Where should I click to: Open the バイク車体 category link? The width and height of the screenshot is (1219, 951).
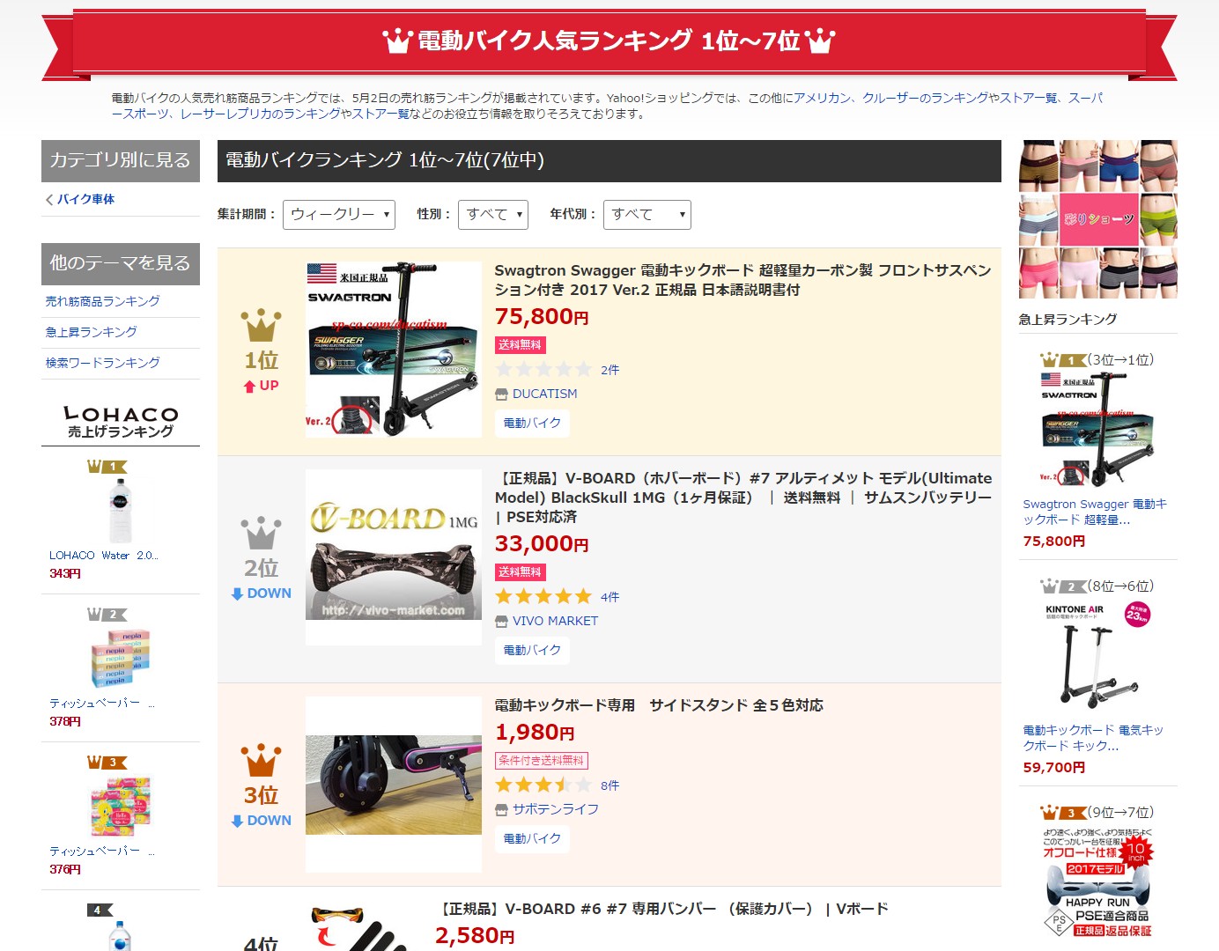coord(86,200)
